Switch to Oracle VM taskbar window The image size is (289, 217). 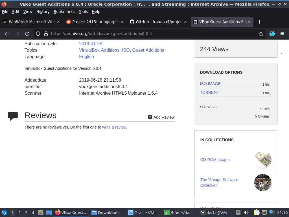click(x=144, y=212)
